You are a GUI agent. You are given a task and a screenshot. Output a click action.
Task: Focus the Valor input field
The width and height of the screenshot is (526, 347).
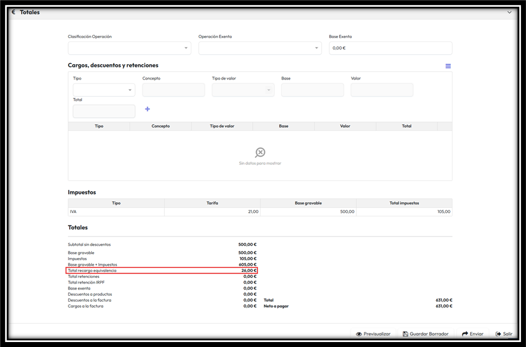[382, 90]
